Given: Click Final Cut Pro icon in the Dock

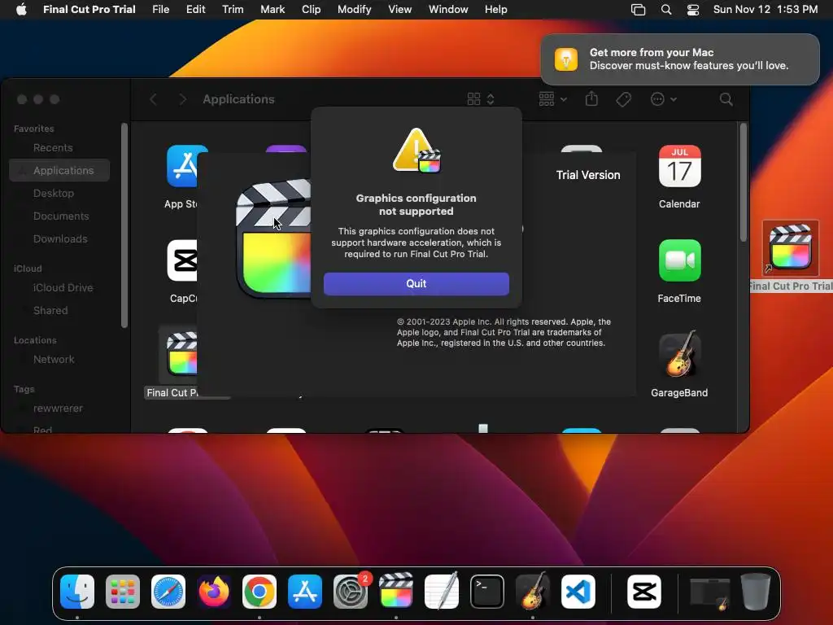Looking at the screenshot, I should (x=396, y=591).
